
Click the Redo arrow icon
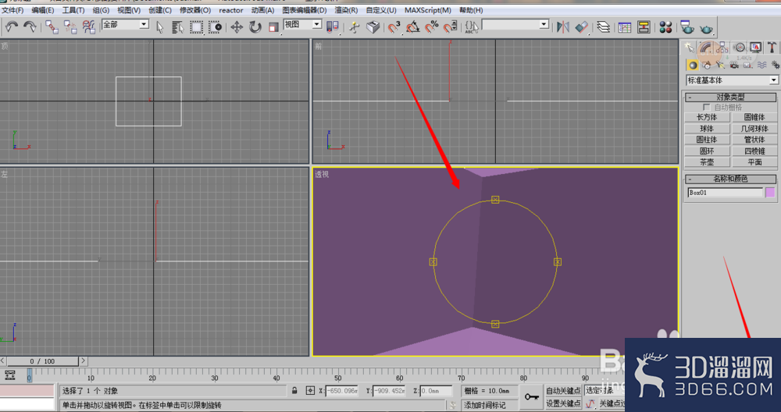tap(30, 27)
